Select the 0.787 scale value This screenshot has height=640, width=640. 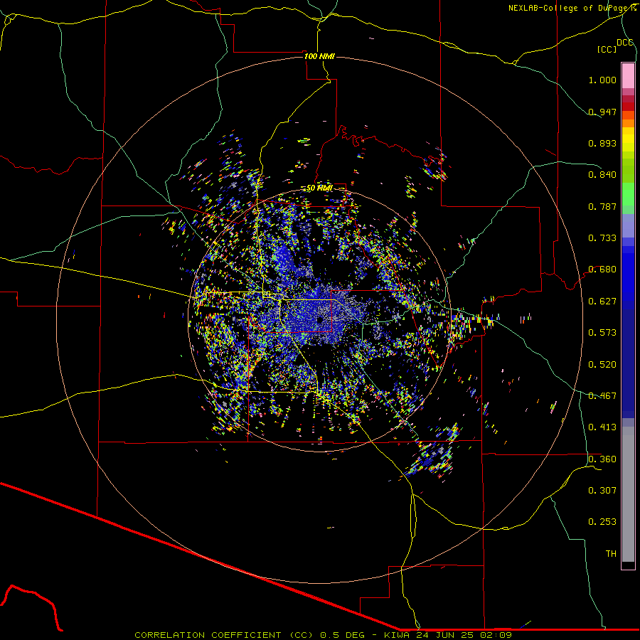602,206
